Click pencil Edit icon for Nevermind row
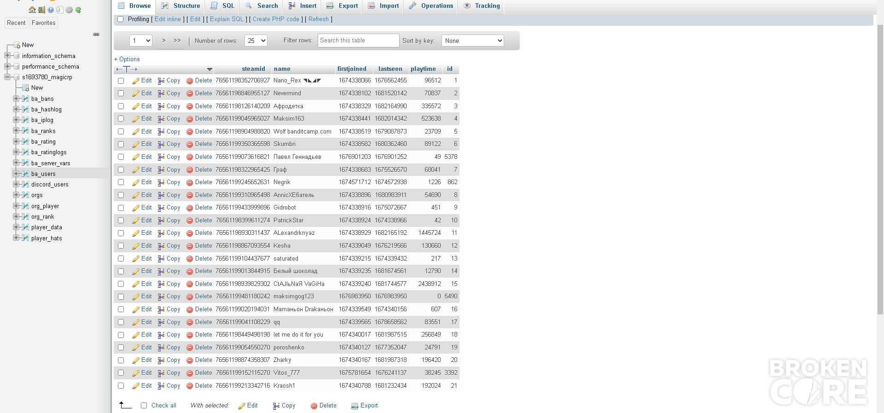This screenshot has height=413, width=884. coord(136,93)
